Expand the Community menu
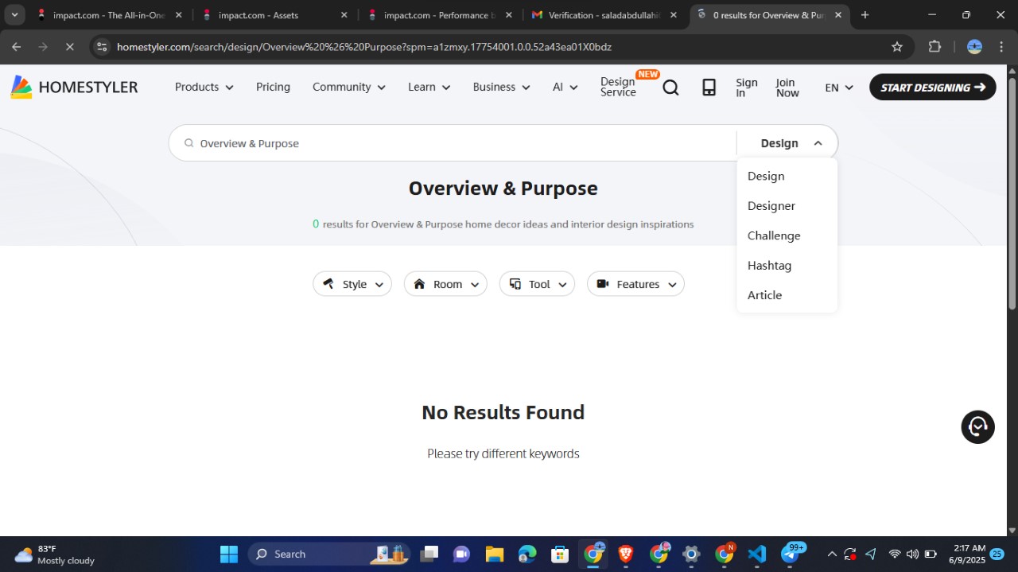 (348, 87)
